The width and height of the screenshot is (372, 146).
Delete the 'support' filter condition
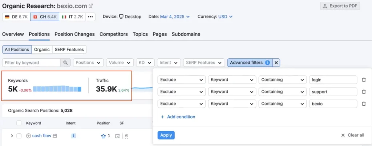point(364,92)
